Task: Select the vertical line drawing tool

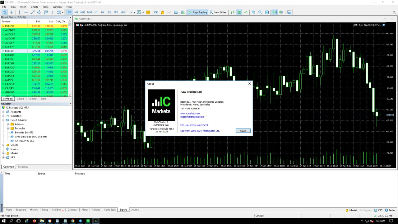Action: pos(19,12)
